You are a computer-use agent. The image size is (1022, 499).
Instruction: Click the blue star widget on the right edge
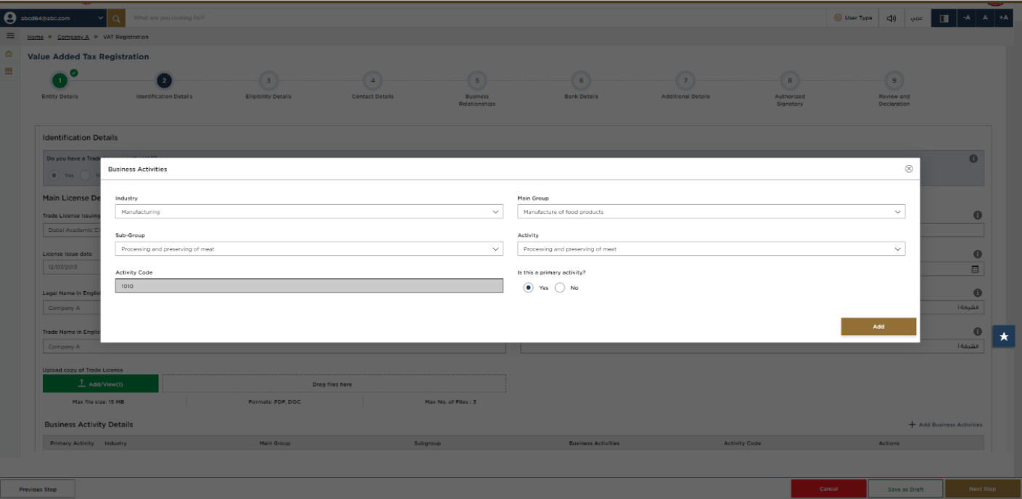click(1004, 337)
